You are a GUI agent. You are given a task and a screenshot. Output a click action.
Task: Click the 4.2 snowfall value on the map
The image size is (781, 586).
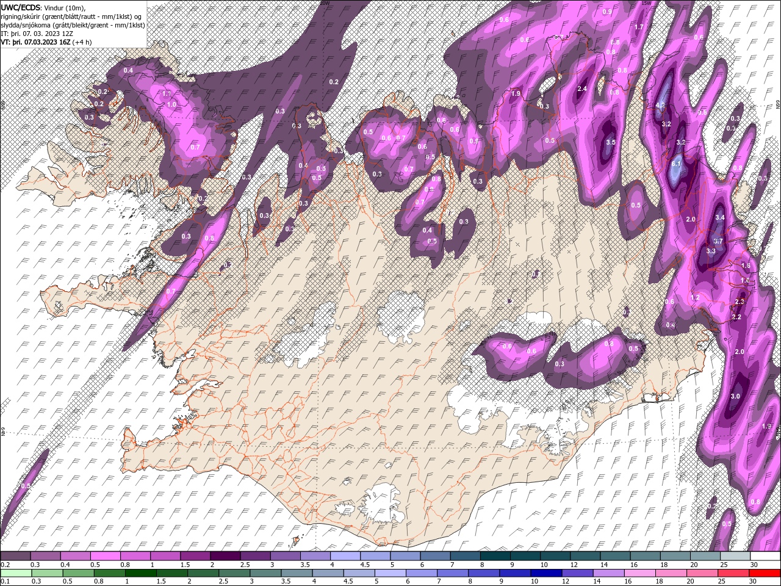pyautogui.click(x=660, y=105)
